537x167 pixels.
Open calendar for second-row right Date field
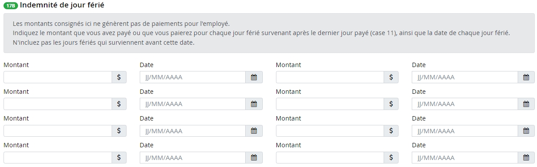(x=526, y=104)
